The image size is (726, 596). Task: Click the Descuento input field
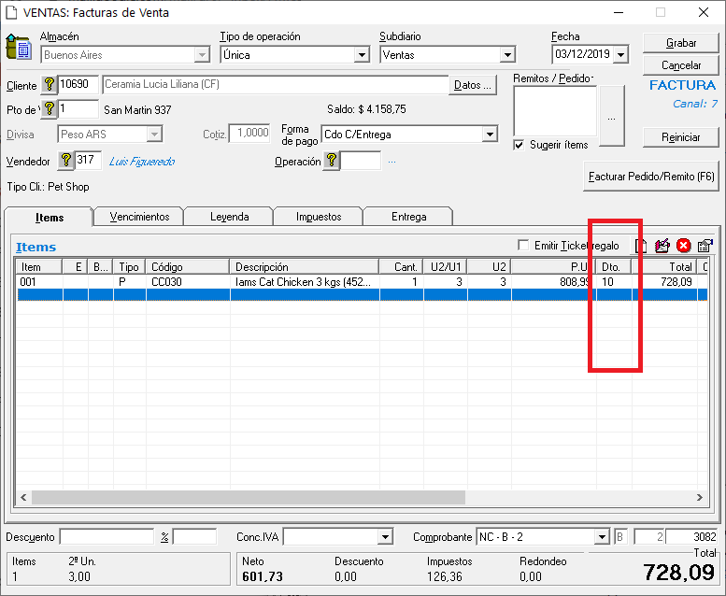coord(107,537)
